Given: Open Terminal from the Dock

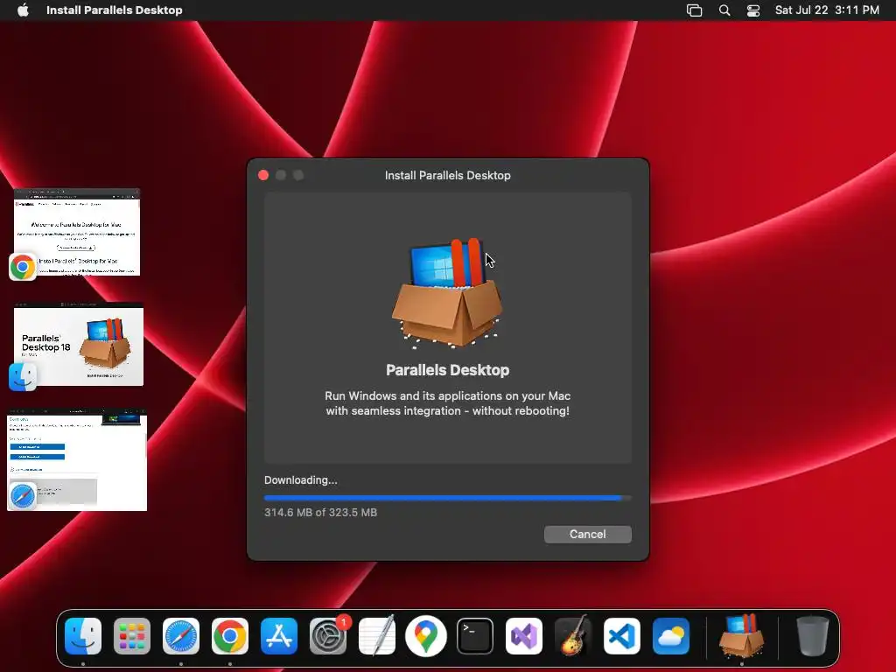Looking at the screenshot, I should tap(475, 636).
